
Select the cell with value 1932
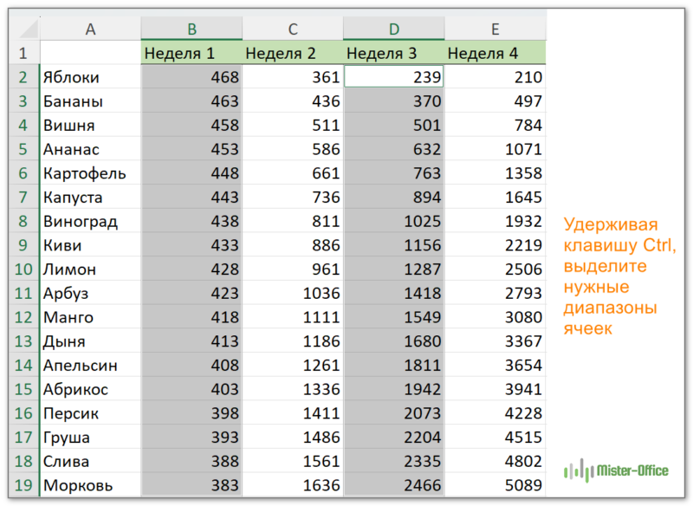coord(495,221)
